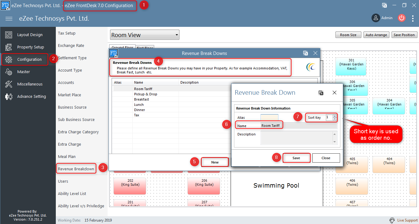Screen dimensions: 419x224
Task: Open Account Type menu item
Action: tap(70, 70)
